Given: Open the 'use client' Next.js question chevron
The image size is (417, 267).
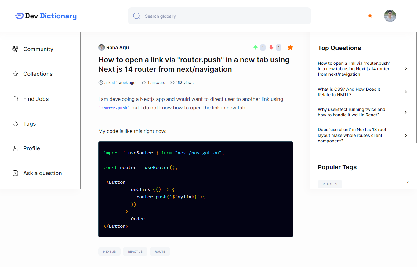Looking at the screenshot, I should pos(406,135).
